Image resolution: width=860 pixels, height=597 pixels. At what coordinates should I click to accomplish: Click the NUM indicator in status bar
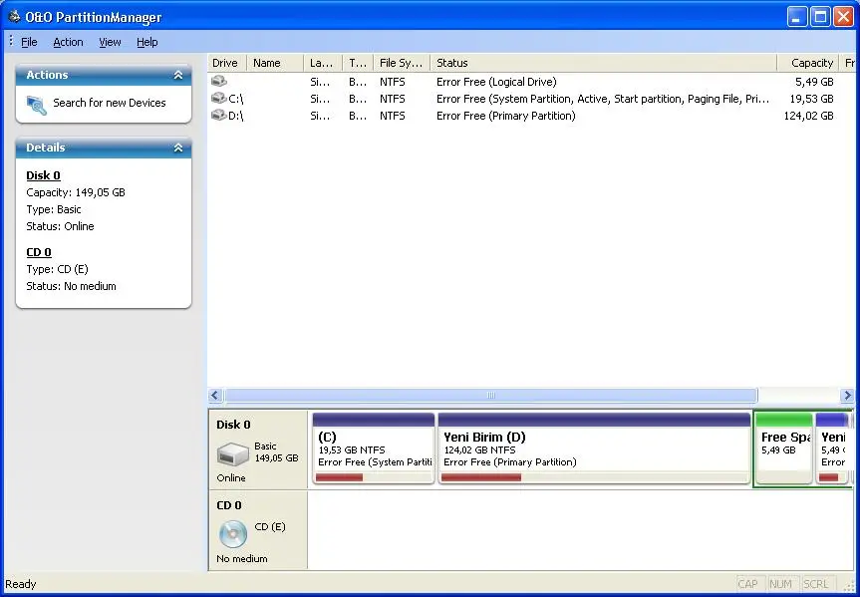[780, 584]
